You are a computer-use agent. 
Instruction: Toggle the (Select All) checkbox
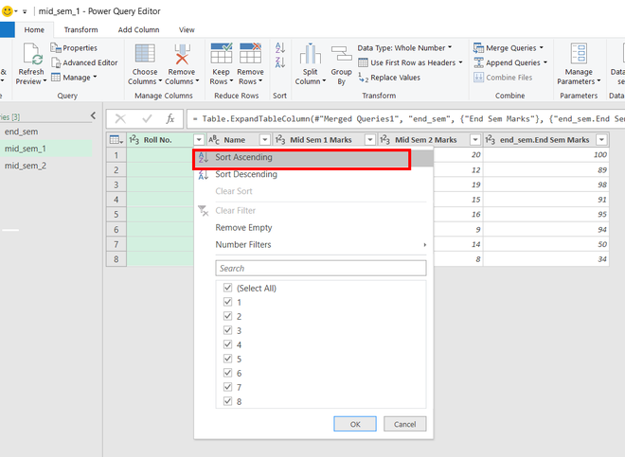[227, 288]
